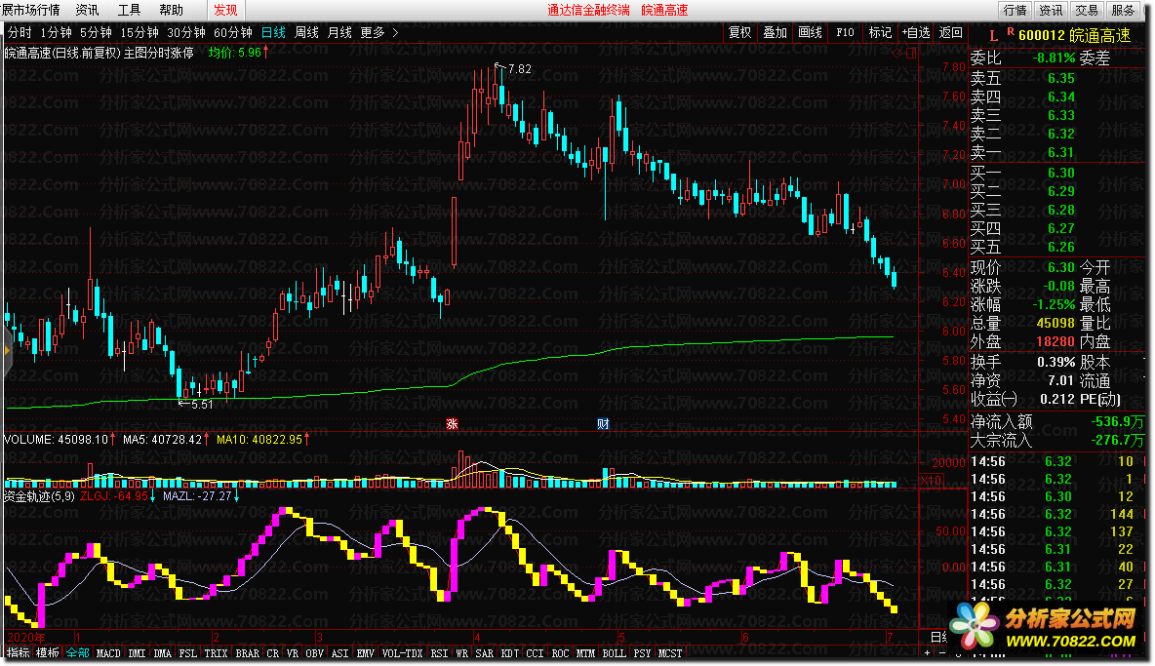
Task: Click the chevron arrow after 更多
Action: (395, 32)
